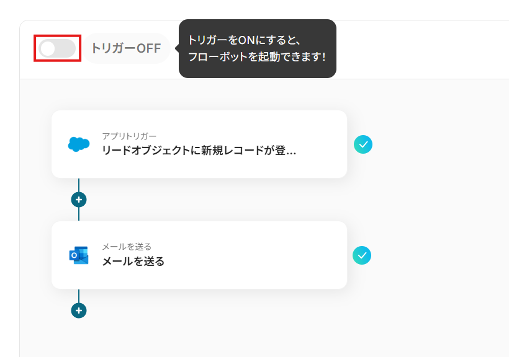
Task: Select the Outlook mail app icon
Action: tap(79, 255)
